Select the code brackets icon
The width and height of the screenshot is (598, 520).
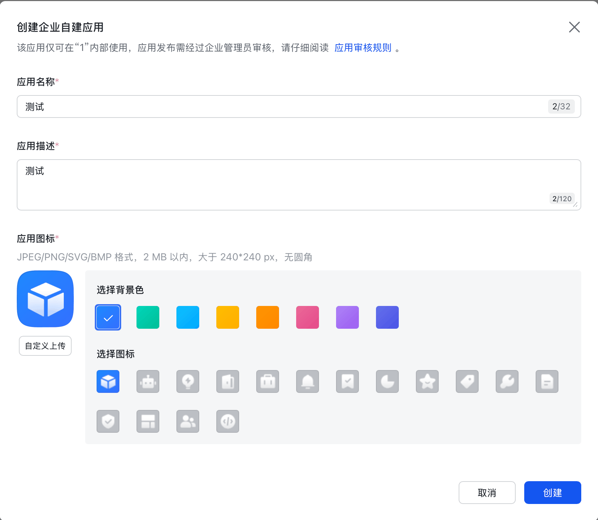point(228,421)
